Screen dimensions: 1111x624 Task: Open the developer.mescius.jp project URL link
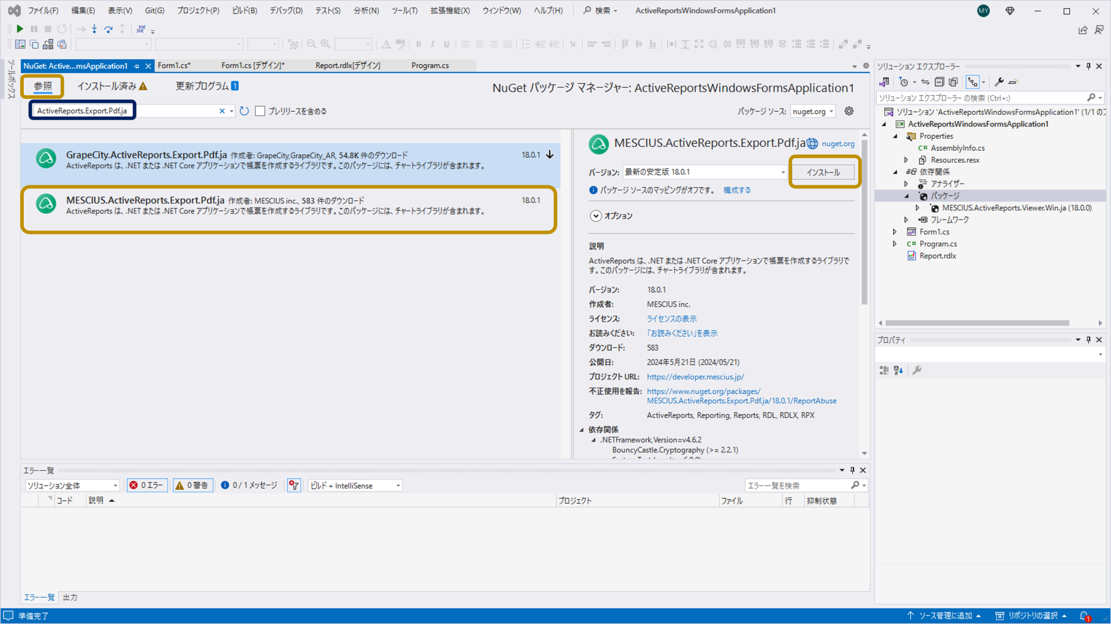pos(696,377)
